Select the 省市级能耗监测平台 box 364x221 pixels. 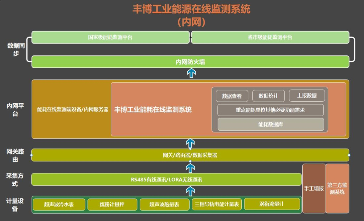click(x=270, y=37)
